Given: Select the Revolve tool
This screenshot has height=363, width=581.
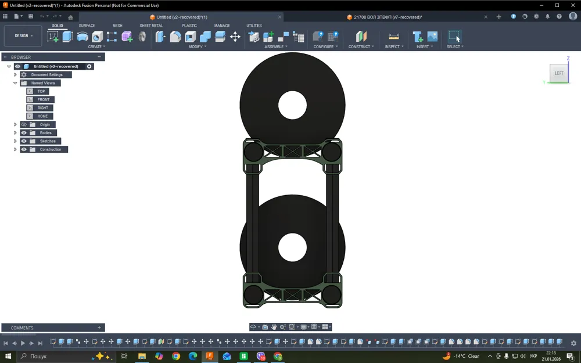Looking at the screenshot, I should coord(83,37).
